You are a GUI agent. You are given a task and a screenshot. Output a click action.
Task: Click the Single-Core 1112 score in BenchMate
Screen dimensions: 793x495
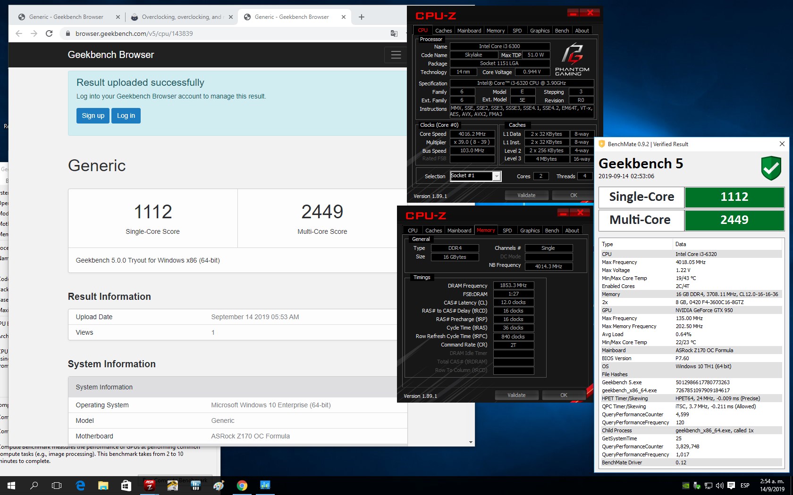coord(734,197)
